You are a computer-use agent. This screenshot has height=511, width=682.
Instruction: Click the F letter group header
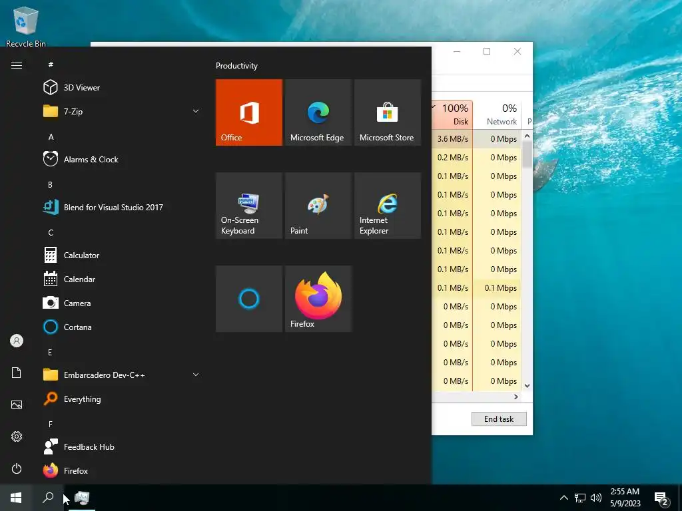pyautogui.click(x=51, y=424)
